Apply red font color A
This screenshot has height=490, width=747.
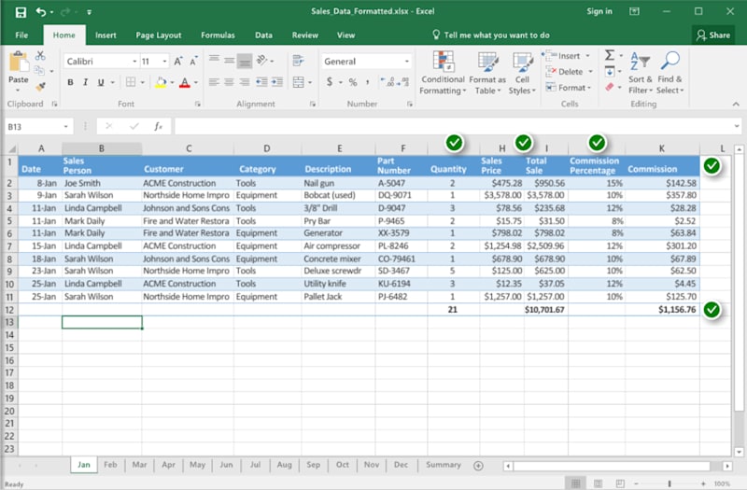185,82
